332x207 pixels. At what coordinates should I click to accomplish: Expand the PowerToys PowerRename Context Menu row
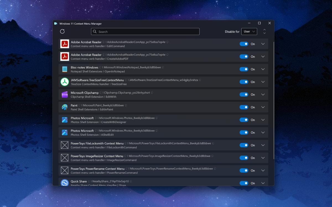(263, 170)
